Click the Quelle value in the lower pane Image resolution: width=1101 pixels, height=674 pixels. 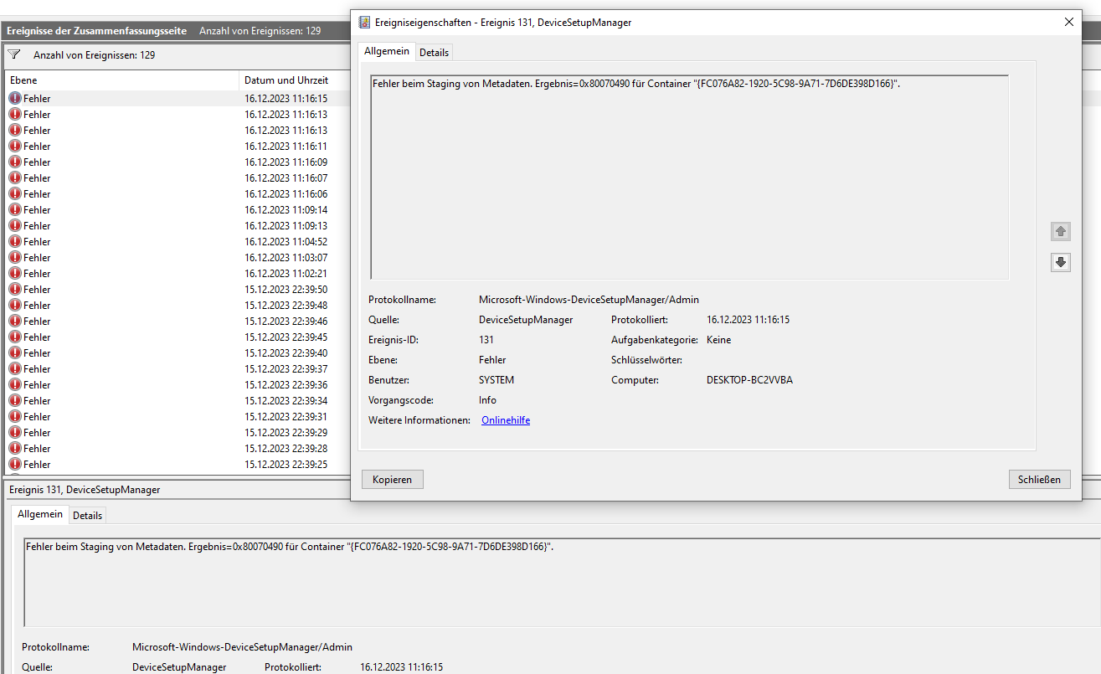[179, 667]
